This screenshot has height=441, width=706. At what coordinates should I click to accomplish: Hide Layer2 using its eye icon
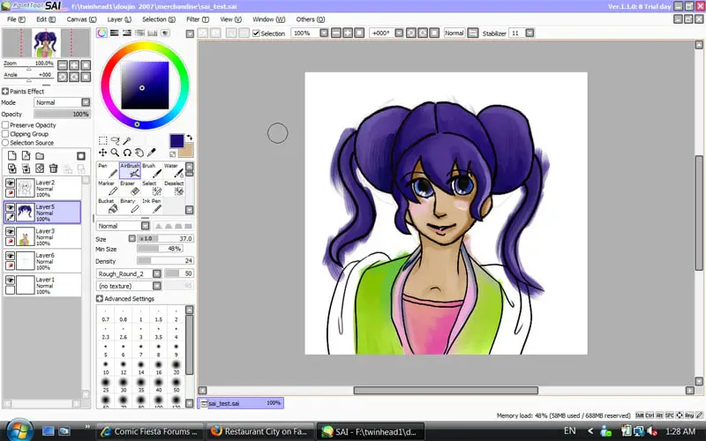pos(10,183)
